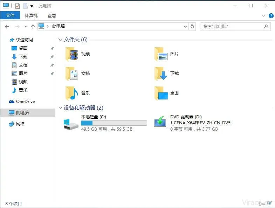Select the 本地磁盘 (C:) drive icon
275x208 pixels.
pos(71,124)
